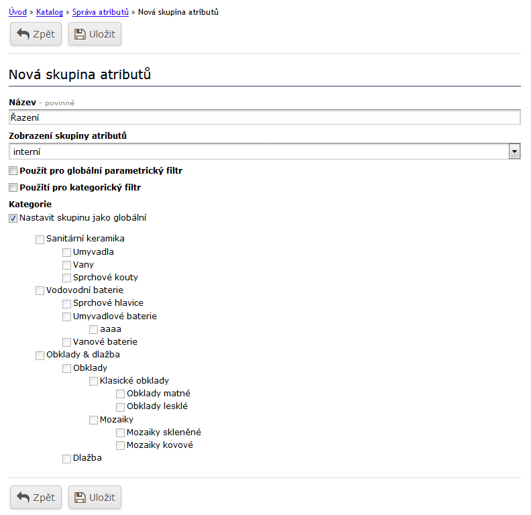Check Použití pro kategorický filtr
This screenshot has height=515, width=531.
[x=13, y=188]
